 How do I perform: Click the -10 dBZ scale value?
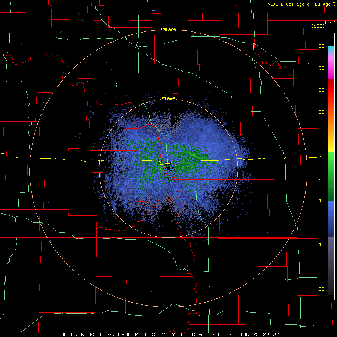[320, 245]
